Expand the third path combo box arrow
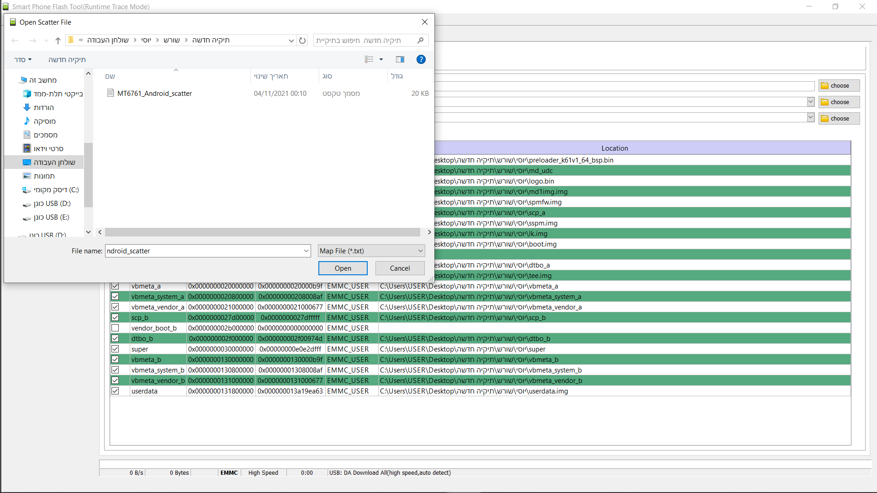 (x=811, y=118)
